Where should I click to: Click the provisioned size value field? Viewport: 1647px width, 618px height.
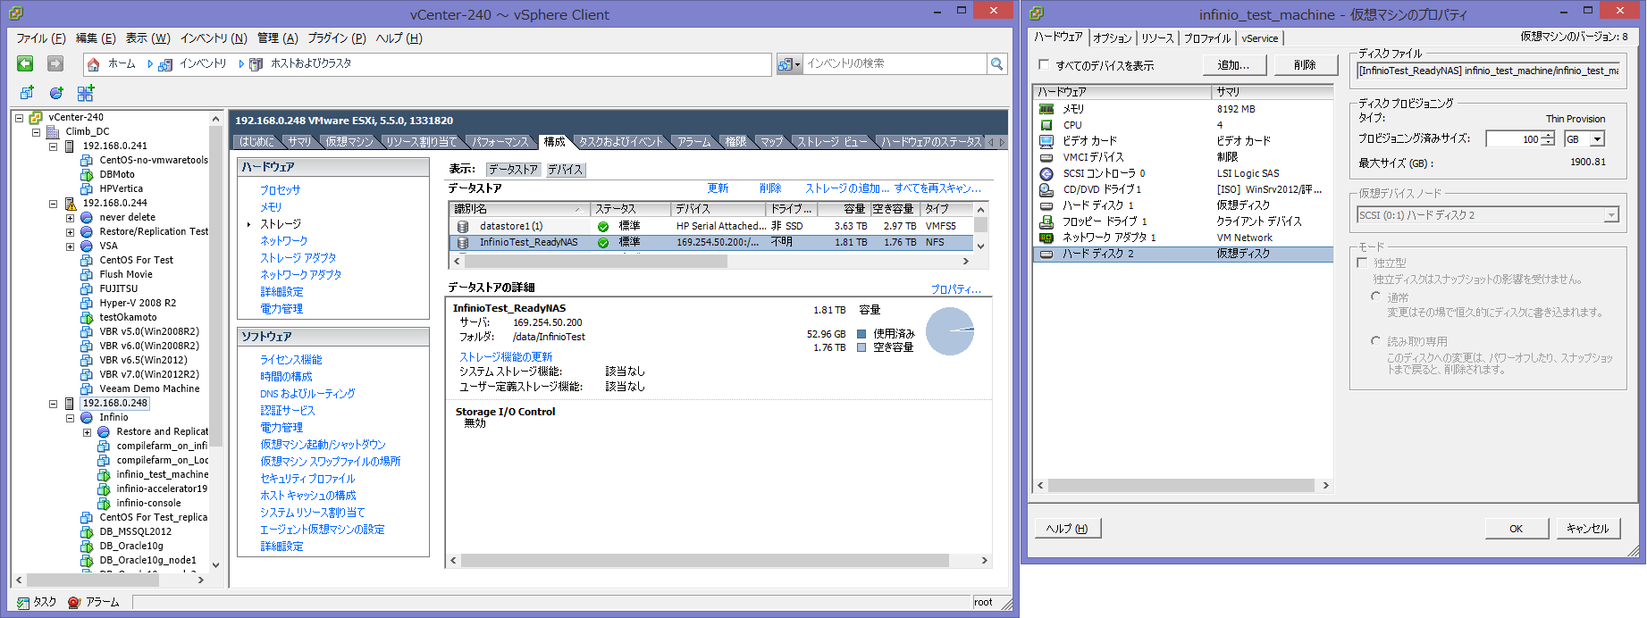point(1513,139)
